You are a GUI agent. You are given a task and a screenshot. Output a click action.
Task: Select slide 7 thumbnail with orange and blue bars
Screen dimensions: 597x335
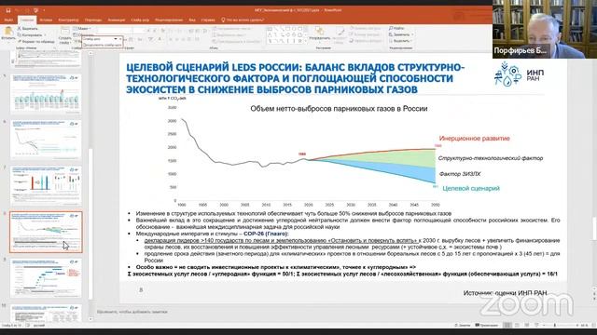click(x=46, y=185)
